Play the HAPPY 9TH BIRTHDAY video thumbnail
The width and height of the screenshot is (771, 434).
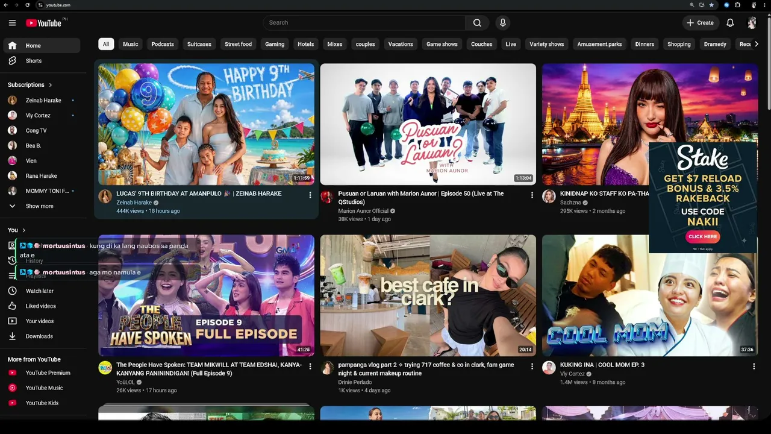pyautogui.click(x=206, y=124)
